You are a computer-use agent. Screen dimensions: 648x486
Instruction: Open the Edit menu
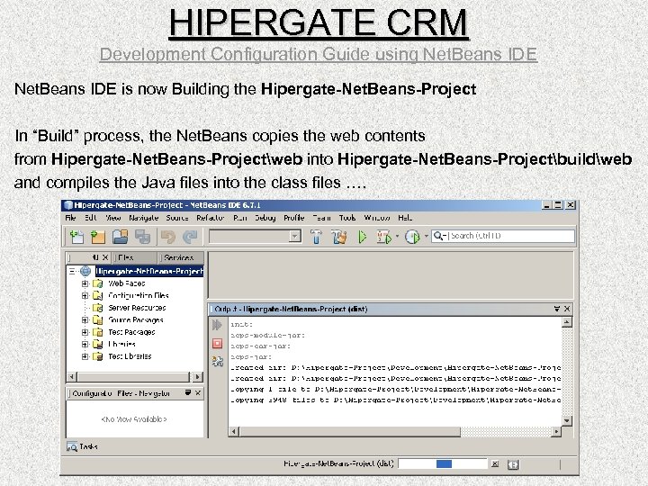91,218
